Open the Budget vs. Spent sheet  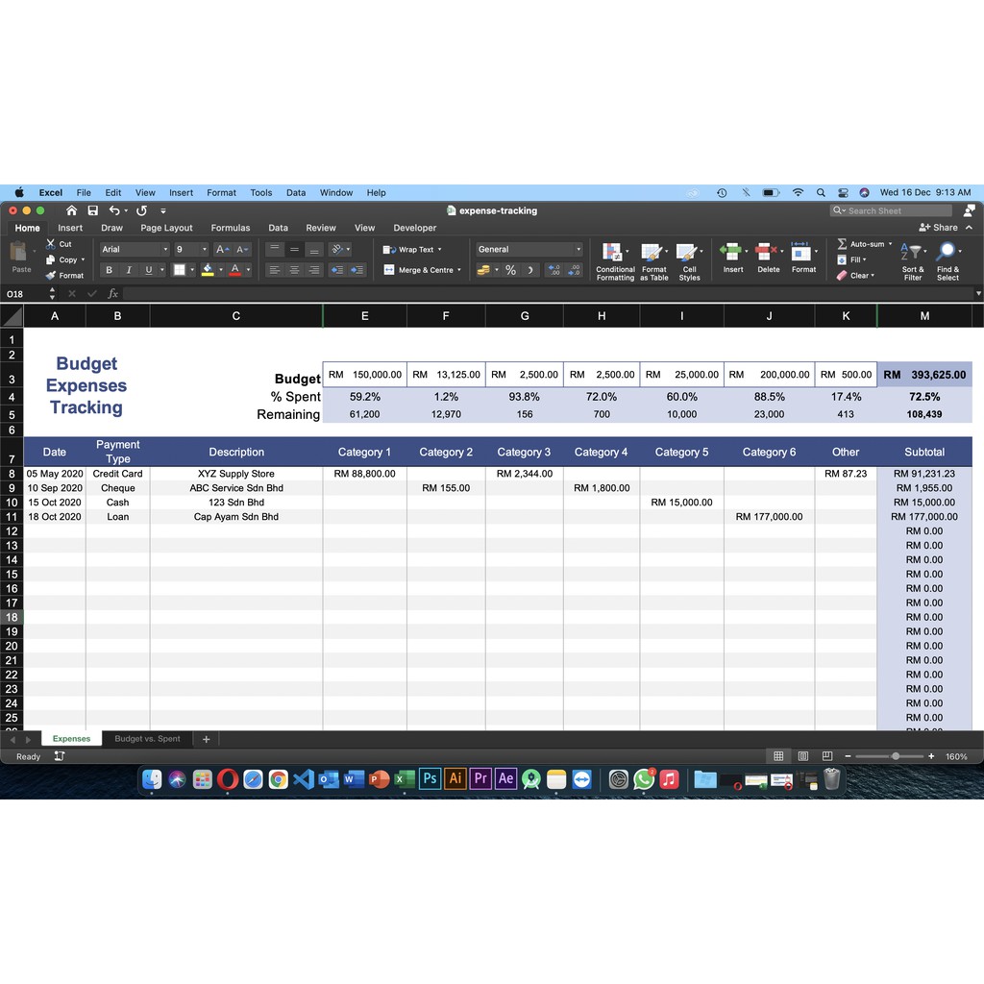147,739
